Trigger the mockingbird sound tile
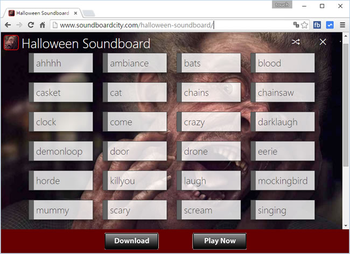Viewport: 350px width, 254px height. [x=283, y=181]
